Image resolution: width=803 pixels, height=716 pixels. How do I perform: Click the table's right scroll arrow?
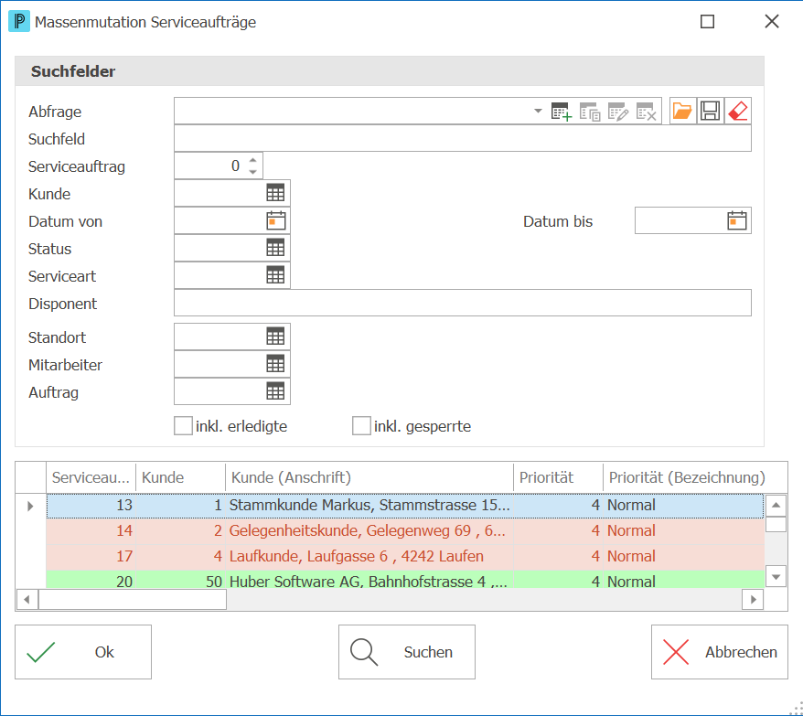(753, 599)
